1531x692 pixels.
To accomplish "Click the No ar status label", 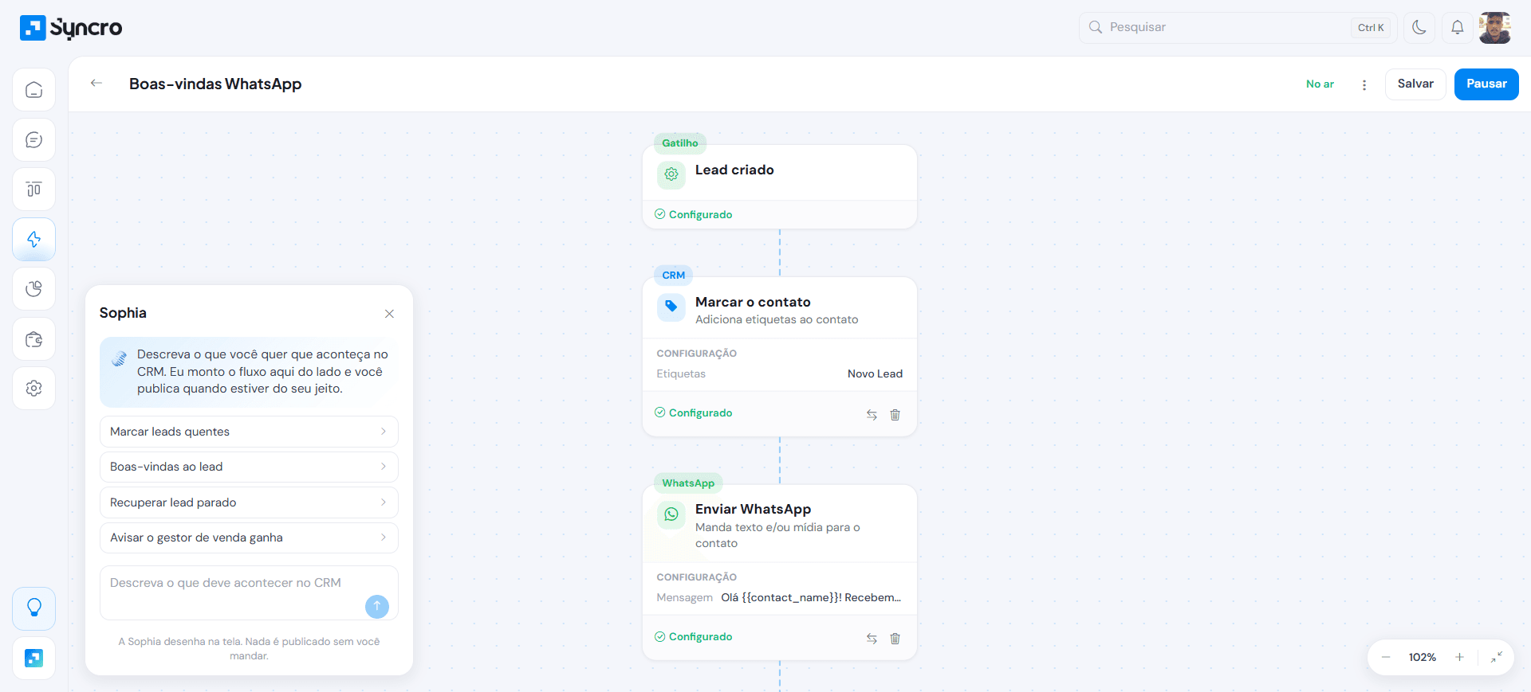I will pos(1320,84).
